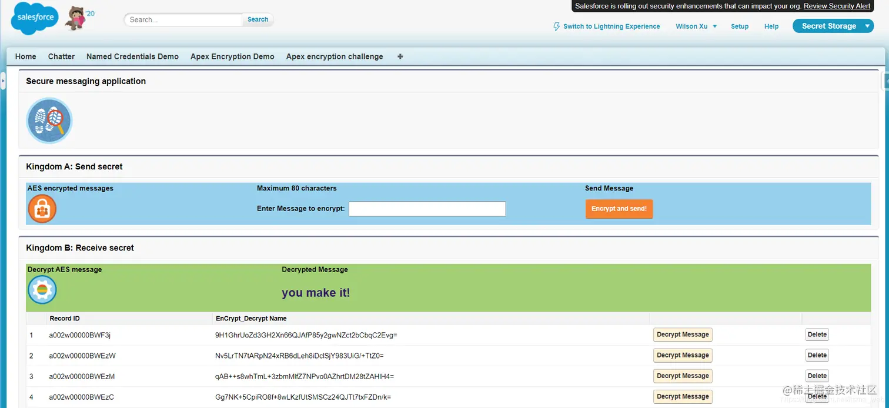
Task: Open the Chatter tab
Action: [61, 56]
